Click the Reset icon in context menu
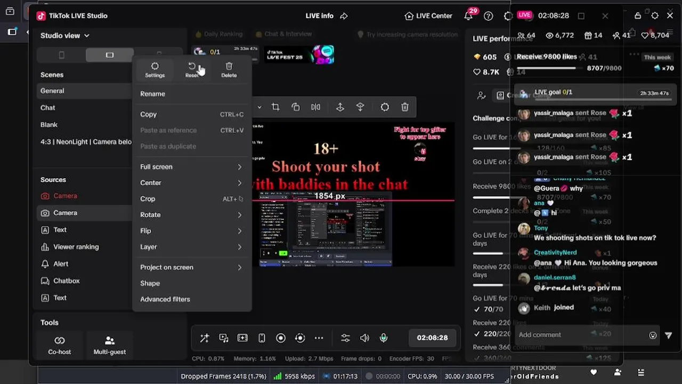The width and height of the screenshot is (682, 384). pyautogui.click(x=192, y=69)
